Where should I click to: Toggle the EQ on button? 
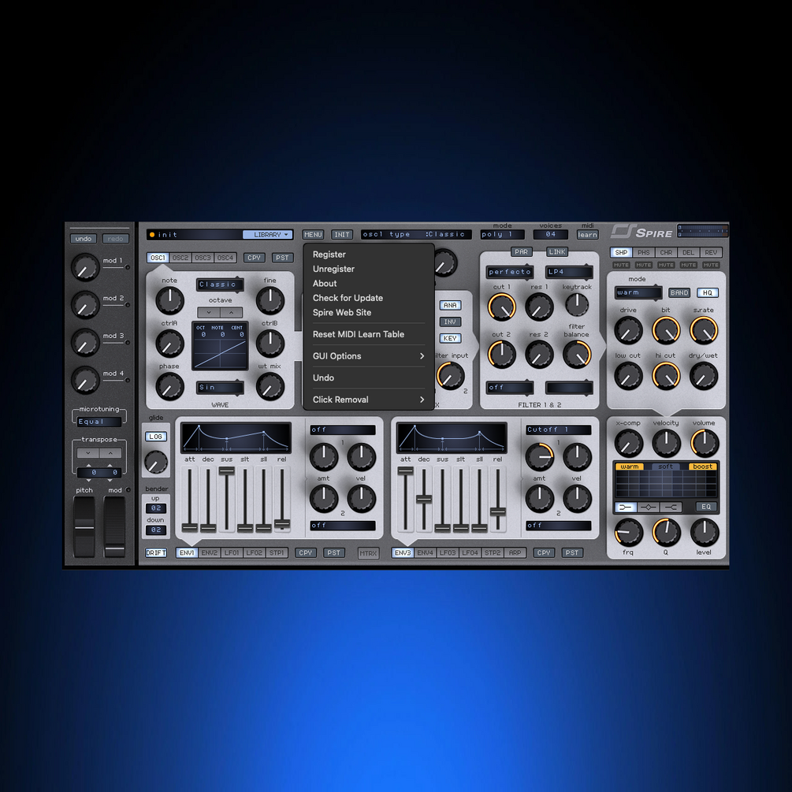(x=706, y=507)
